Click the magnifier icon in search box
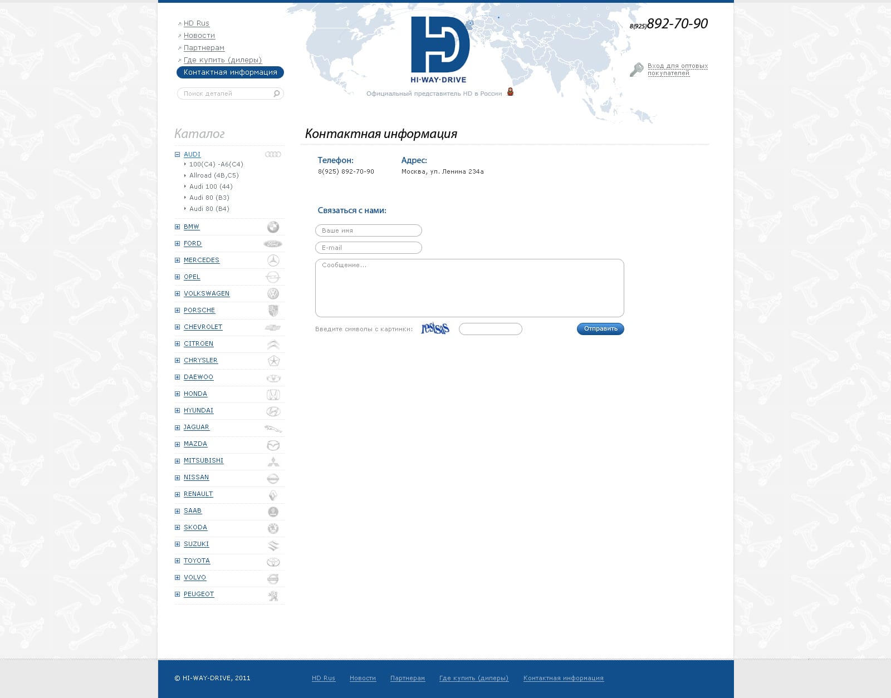The width and height of the screenshot is (891, 698). 276,94
